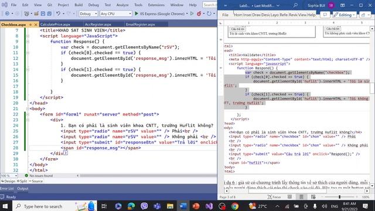The image size is (375, 211).
Task: Open the Word File tab
Action: tap(225, 15)
